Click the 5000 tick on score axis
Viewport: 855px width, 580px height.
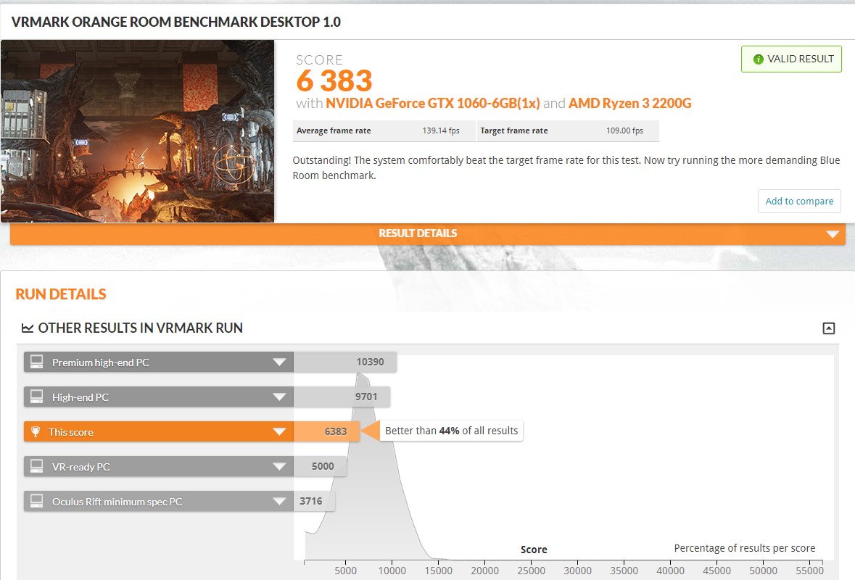click(x=346, y=571)
